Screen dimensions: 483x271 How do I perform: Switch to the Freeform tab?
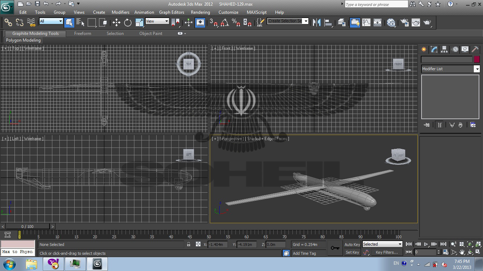pyautogui.click(x=83, y=34)
